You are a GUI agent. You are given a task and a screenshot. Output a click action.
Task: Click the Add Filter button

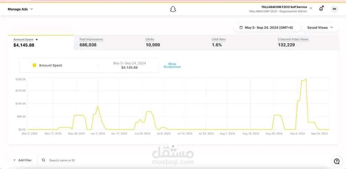[22, 160]
